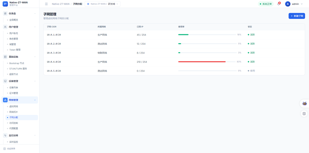
Task: Click the 设备管理 monitor icon
Action: tap(5, 81)
